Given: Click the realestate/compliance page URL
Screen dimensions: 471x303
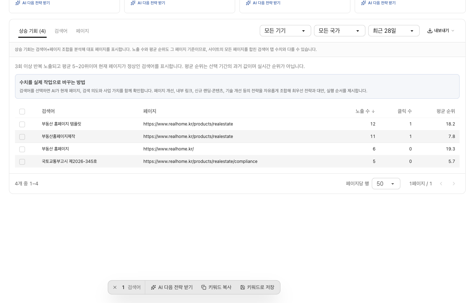Looking at the screenshot, I should click(200, 161).
